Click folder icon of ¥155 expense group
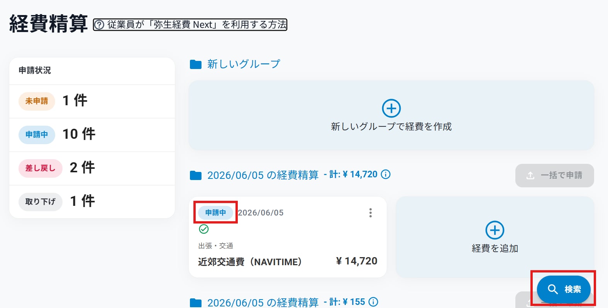Viewport: 608px width, 308px height. click(x=196, y=303)
